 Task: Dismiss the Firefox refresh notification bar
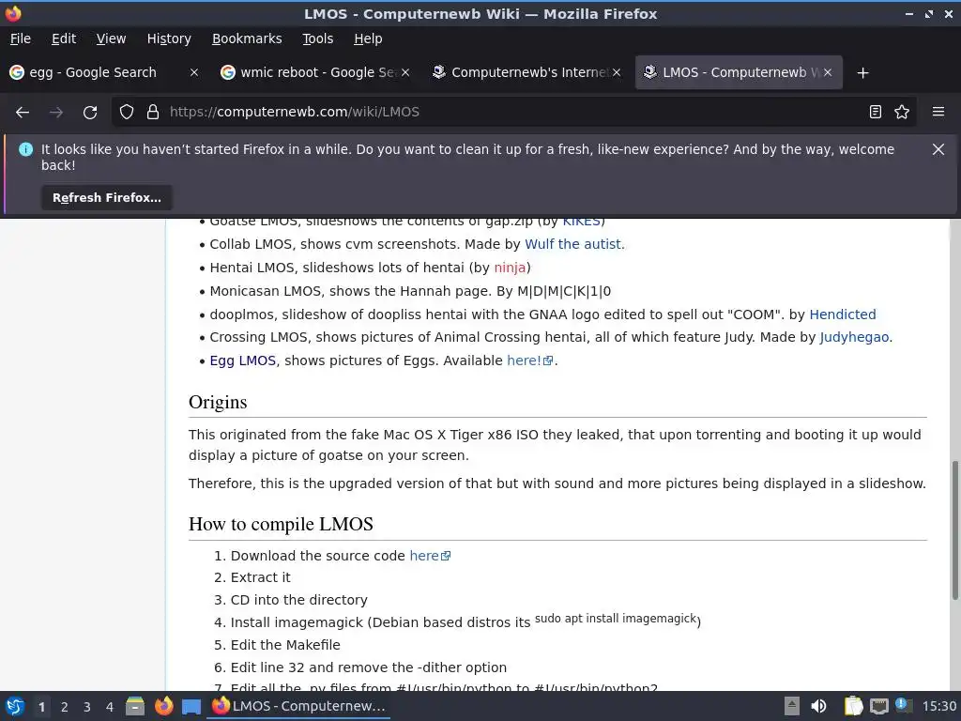click(938, 149)
